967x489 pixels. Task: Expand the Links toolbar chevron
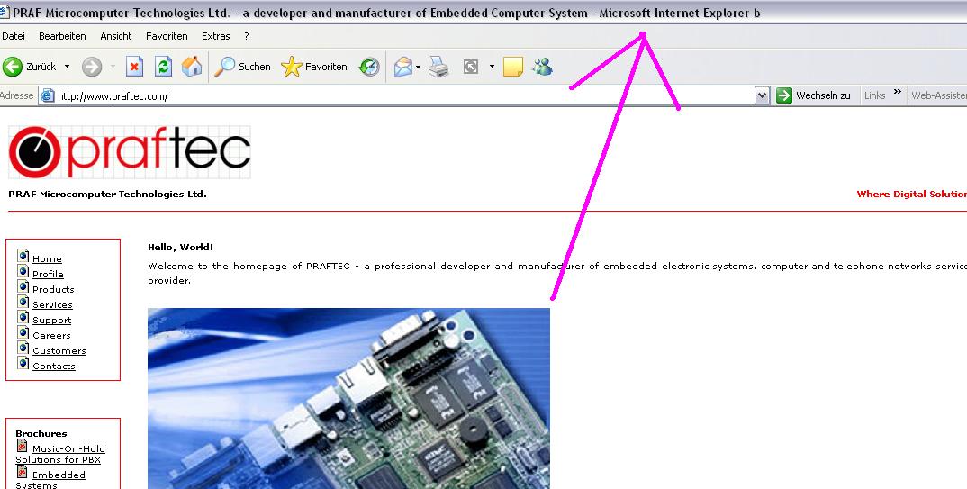898,93
